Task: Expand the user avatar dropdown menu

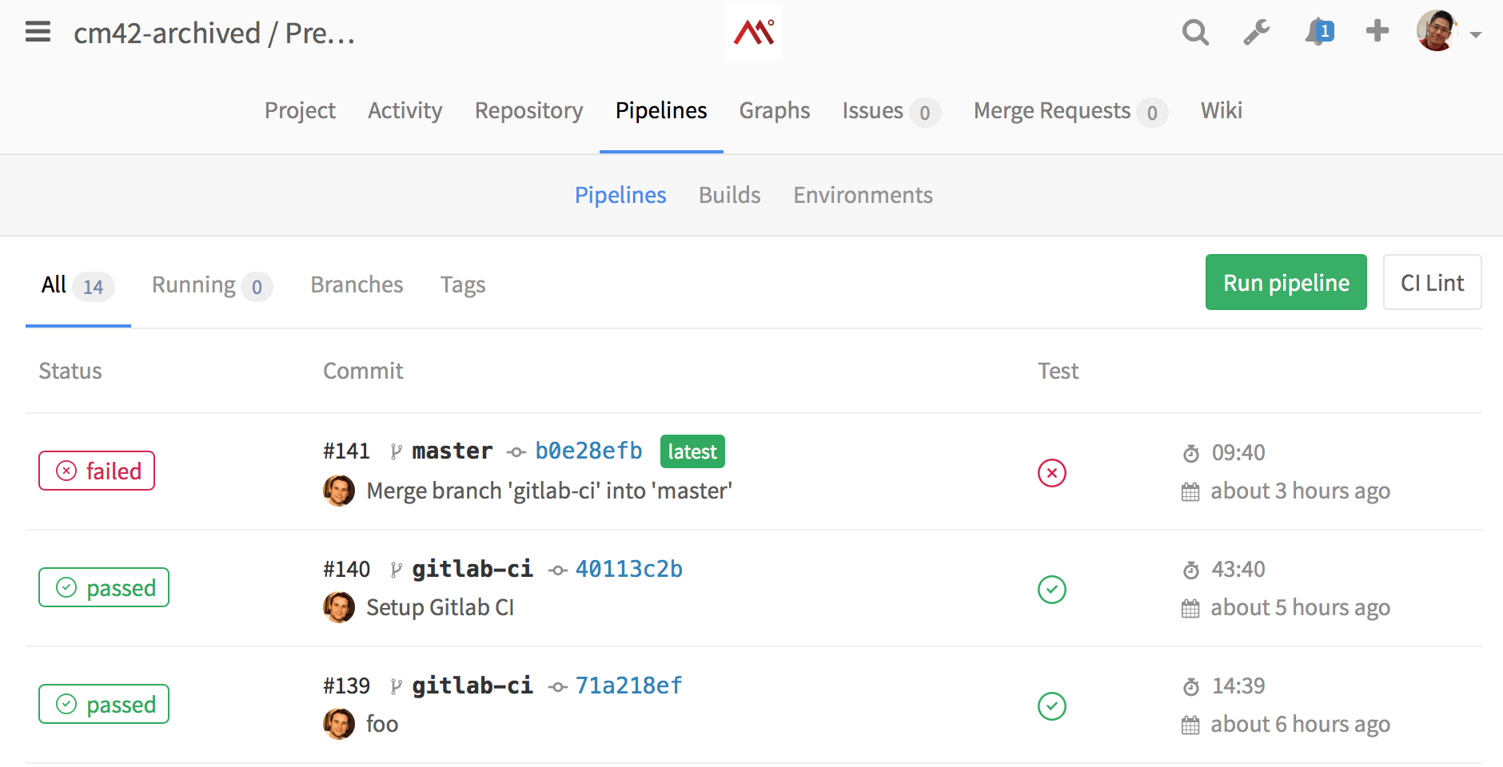Action: coord(1448,33)
